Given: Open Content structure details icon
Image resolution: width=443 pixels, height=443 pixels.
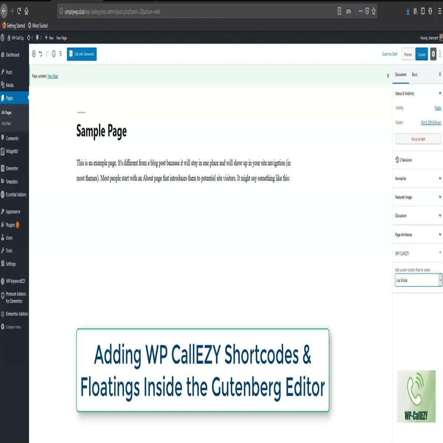Looking at the screenshot, I should pyautogui.click(x=54, y=54).
